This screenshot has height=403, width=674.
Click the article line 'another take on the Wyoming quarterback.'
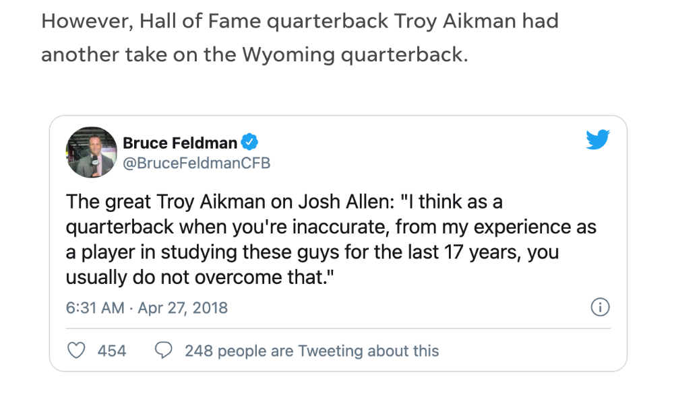point(255,54)
